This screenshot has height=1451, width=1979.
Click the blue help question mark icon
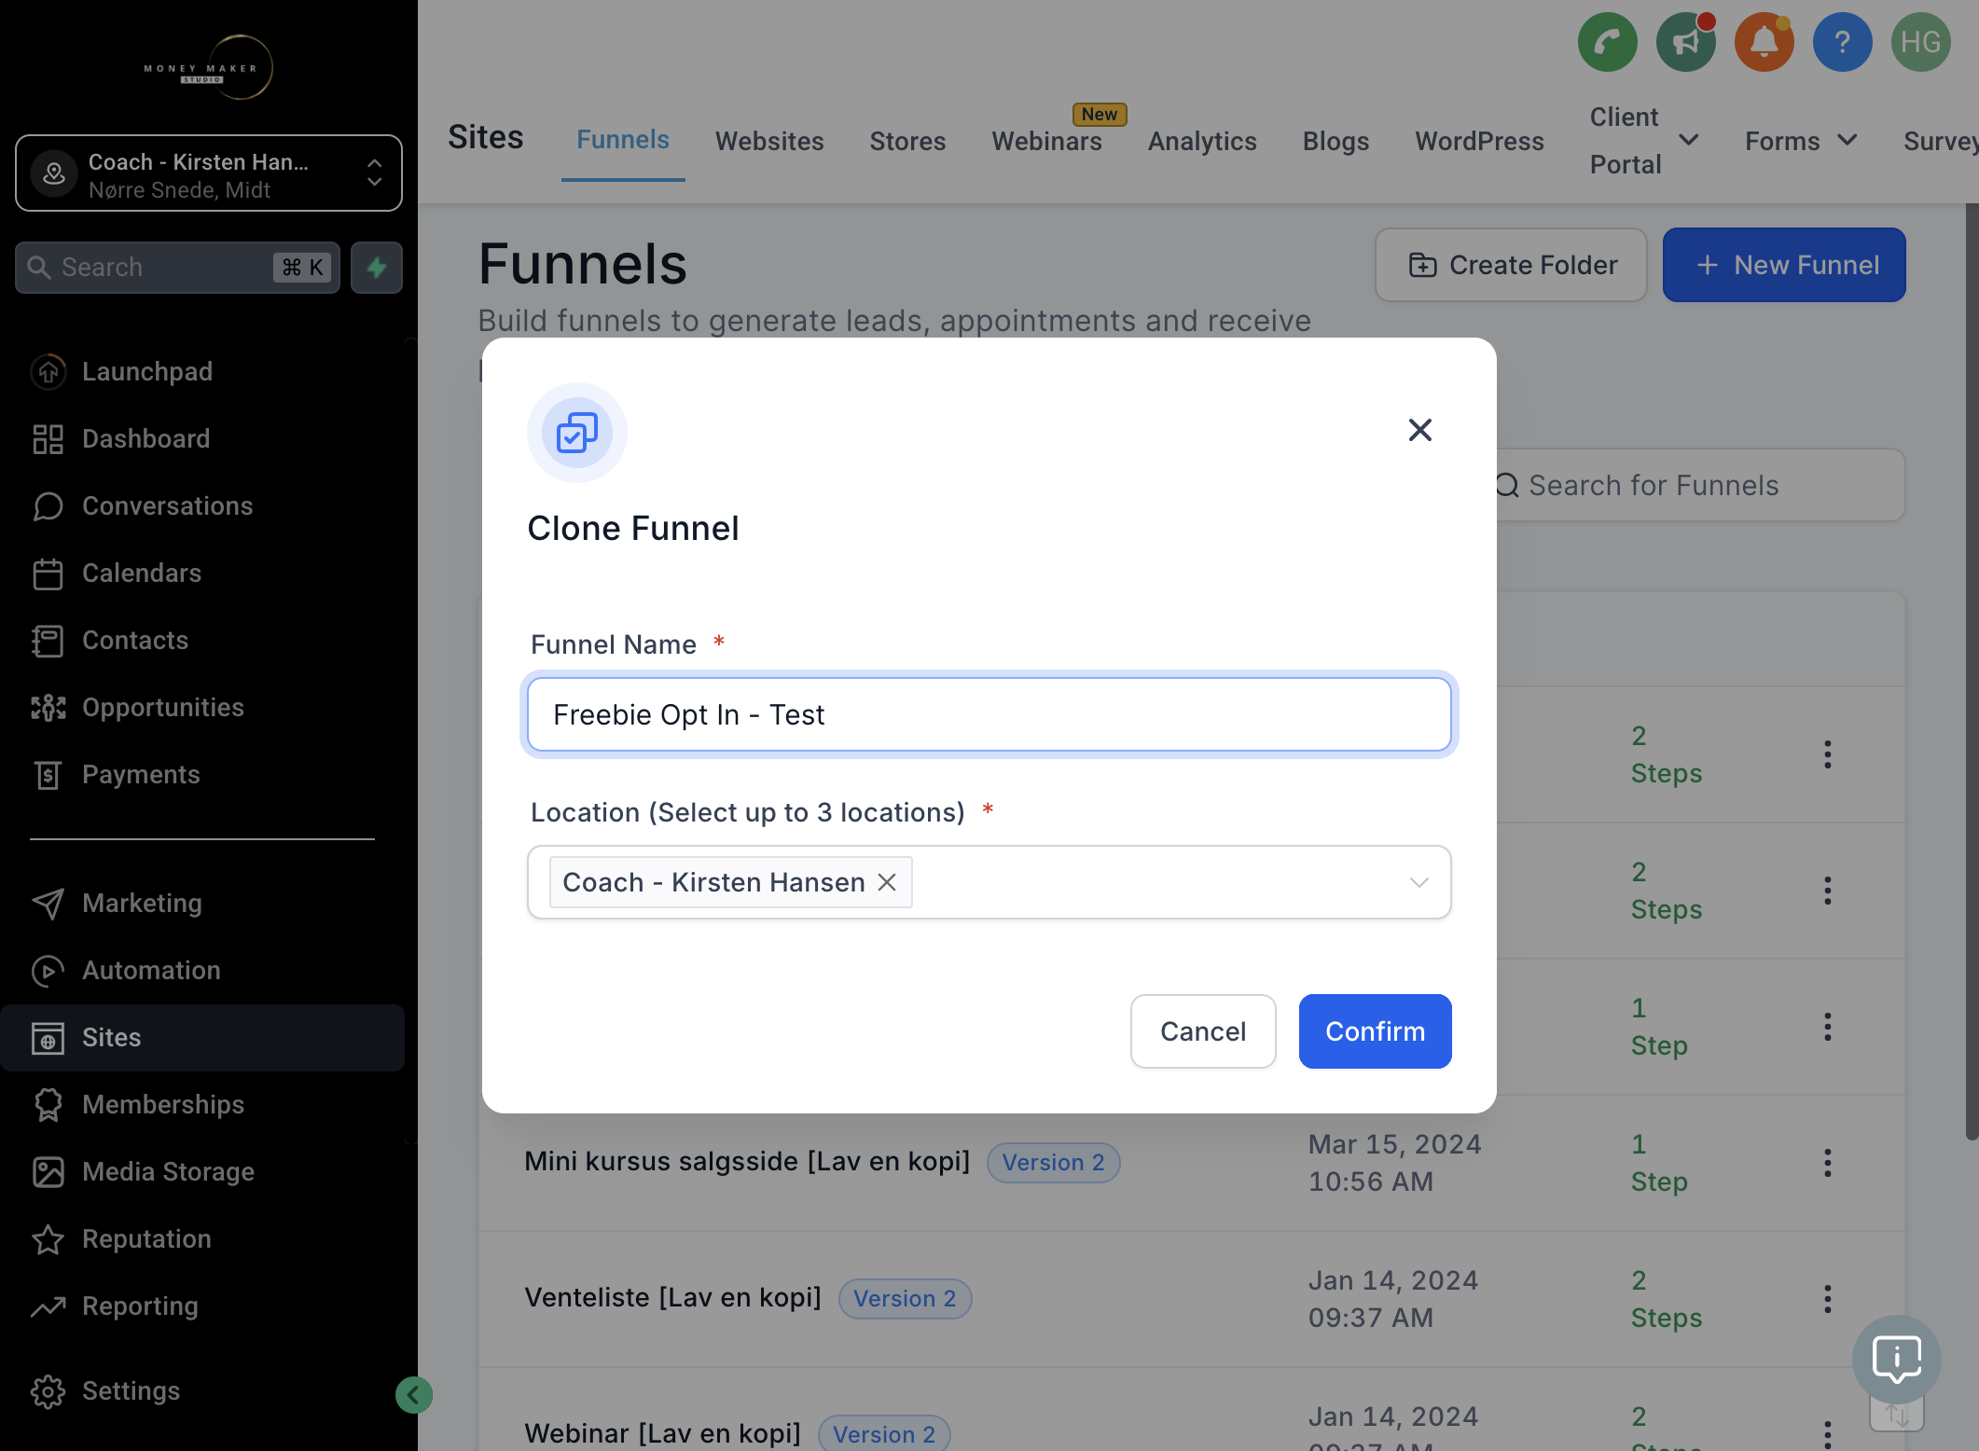pos(1842,42)
